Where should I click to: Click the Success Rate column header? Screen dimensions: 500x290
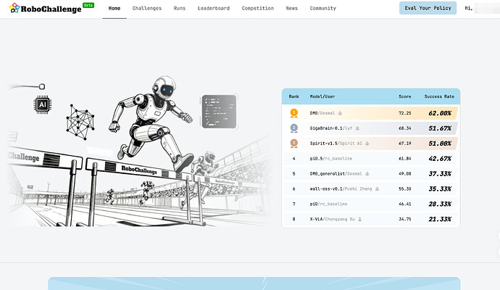(x=439, y=96)
